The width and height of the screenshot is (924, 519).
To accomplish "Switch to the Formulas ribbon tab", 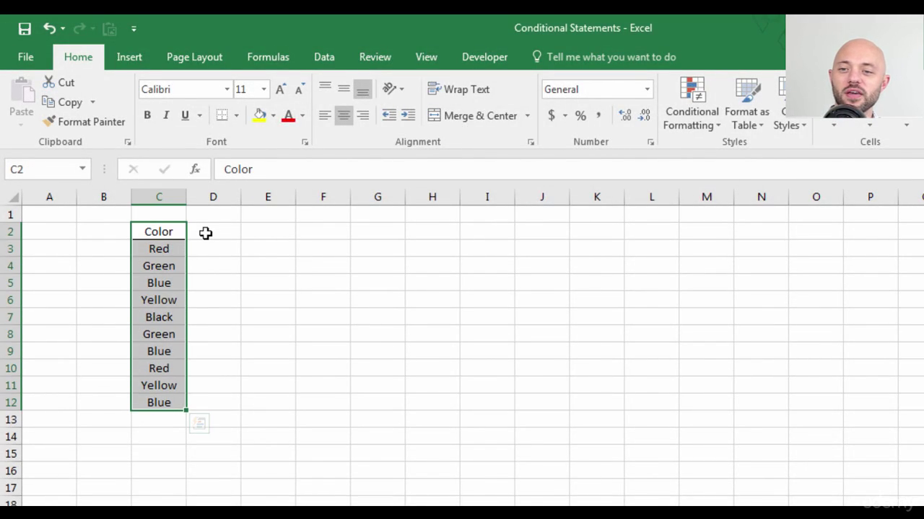I will 268,56.
